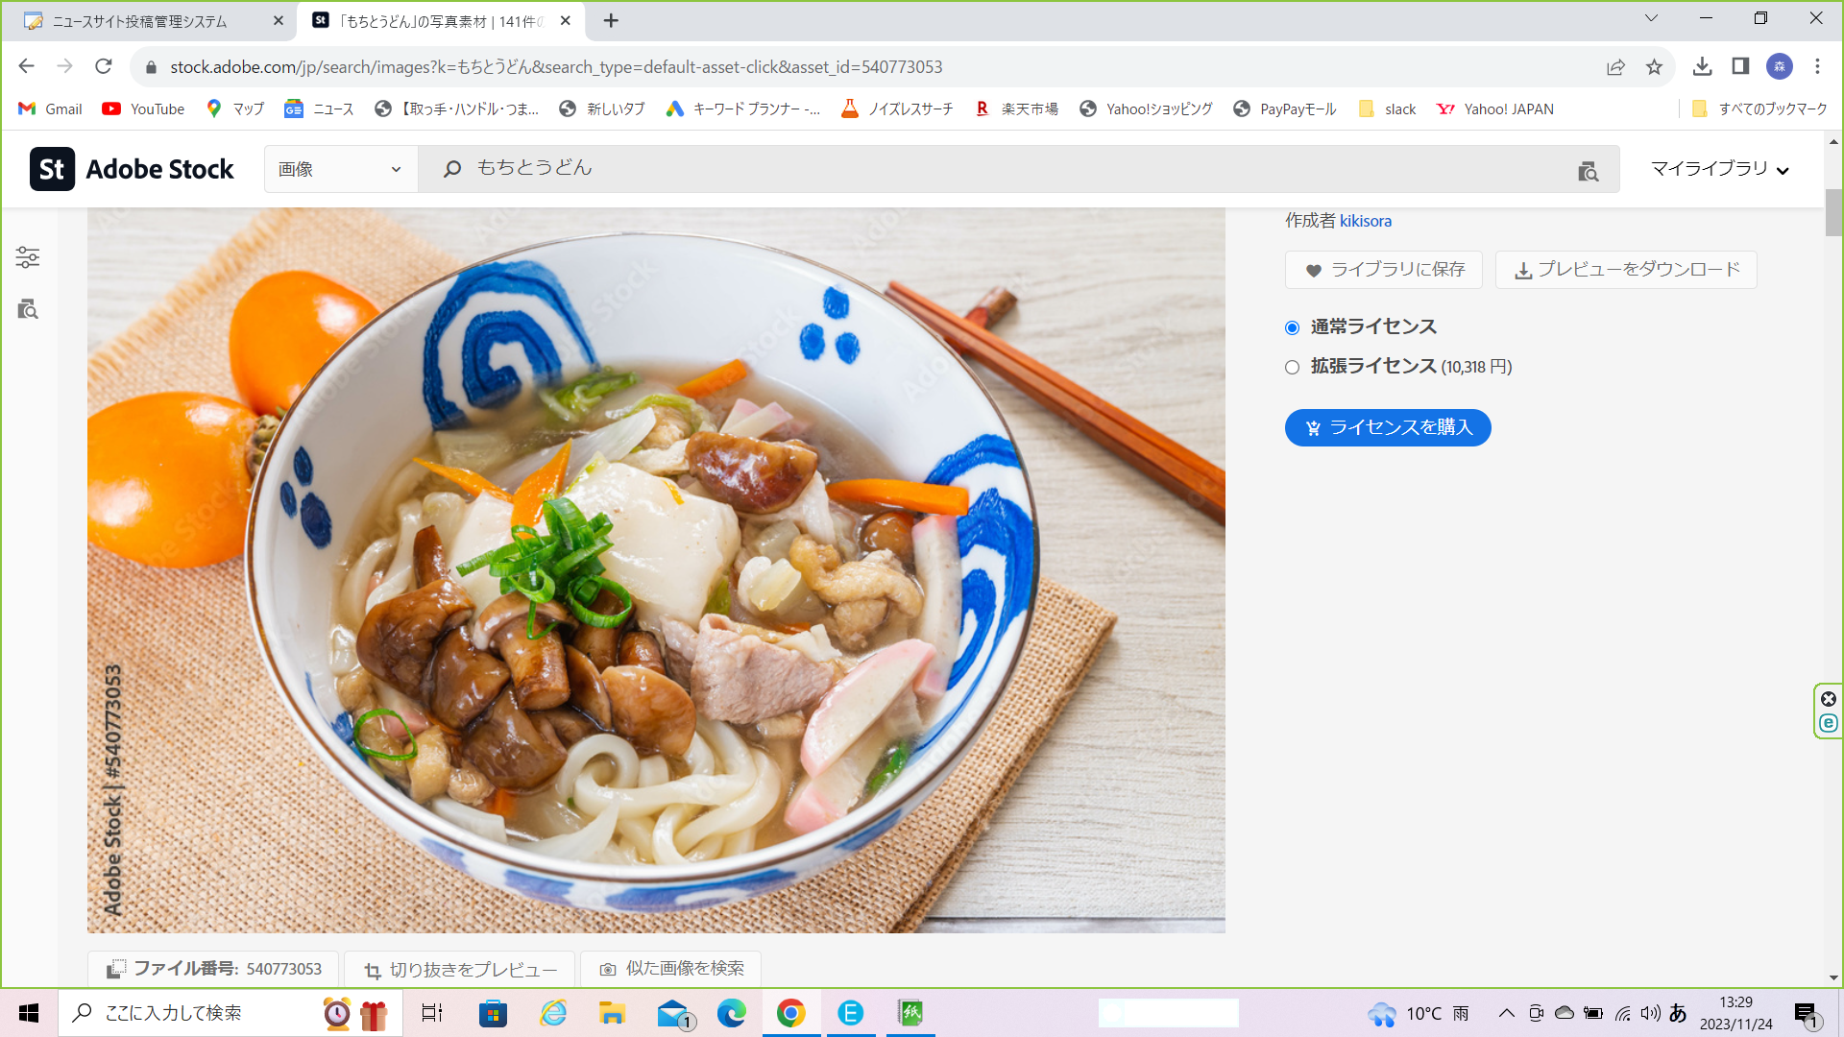
Task: Toggle the Chrome side panel icon
Action: coord(1740,66)
